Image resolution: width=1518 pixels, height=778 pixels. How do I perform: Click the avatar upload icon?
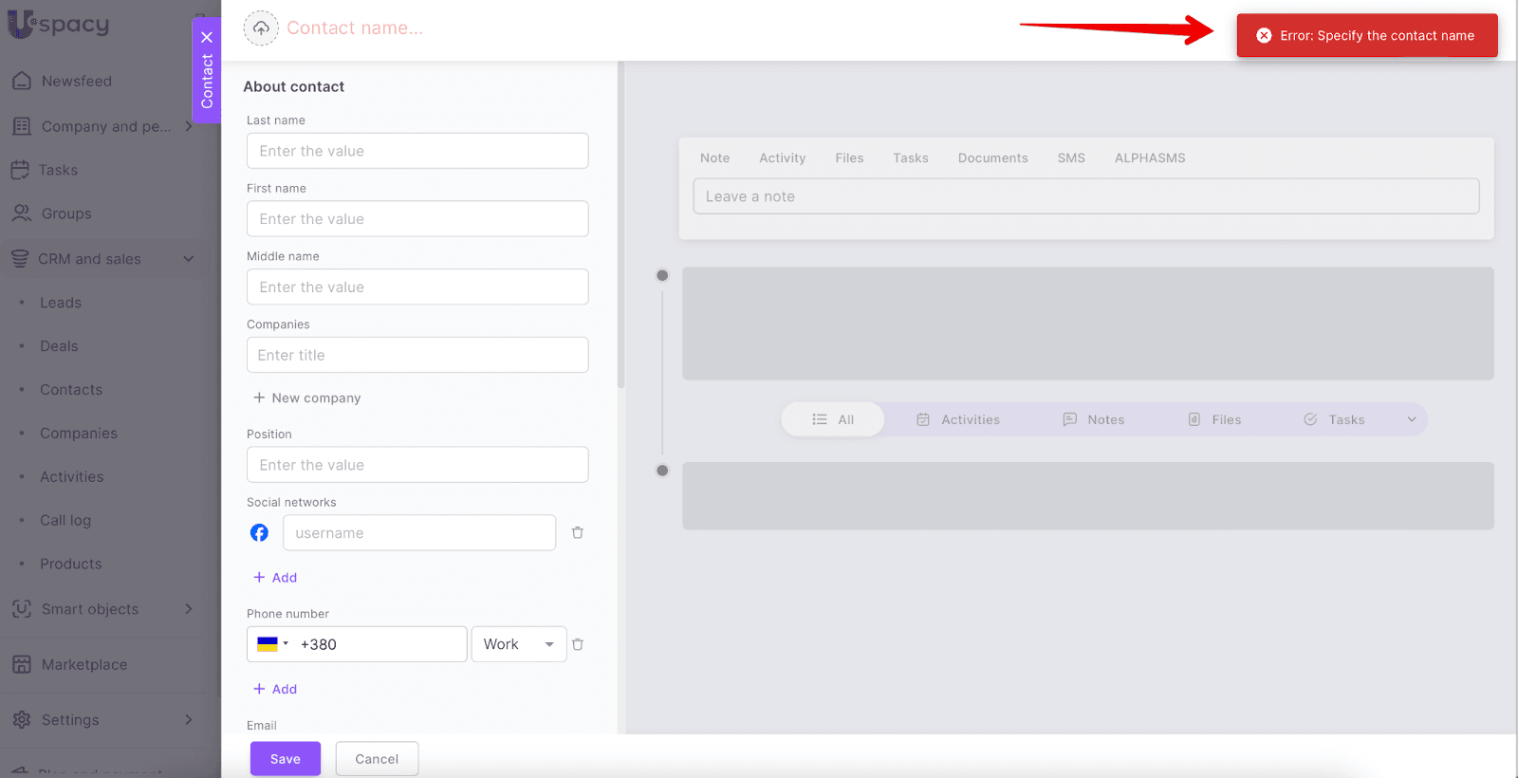261,28
